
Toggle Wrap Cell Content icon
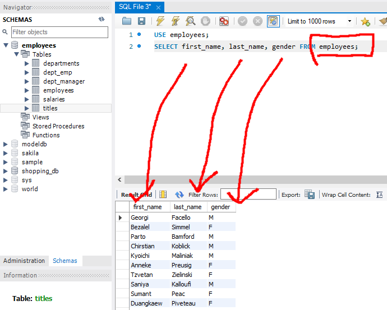pos(380,195)
